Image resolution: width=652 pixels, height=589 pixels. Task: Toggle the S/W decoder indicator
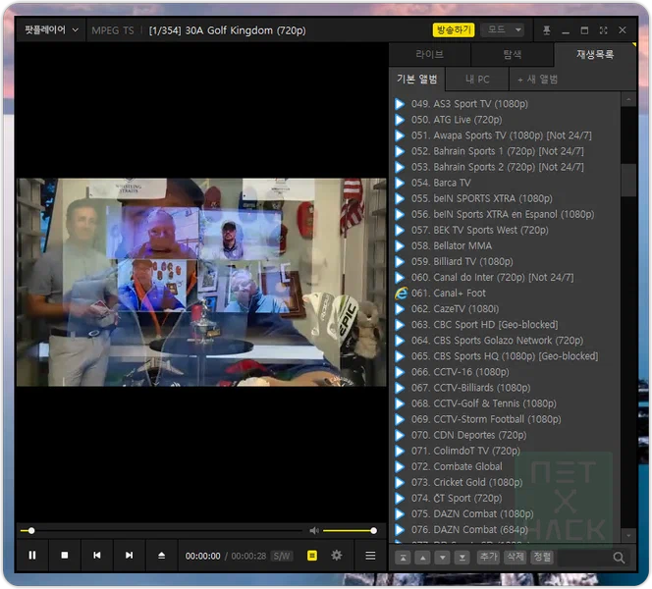tap(282, 556)
